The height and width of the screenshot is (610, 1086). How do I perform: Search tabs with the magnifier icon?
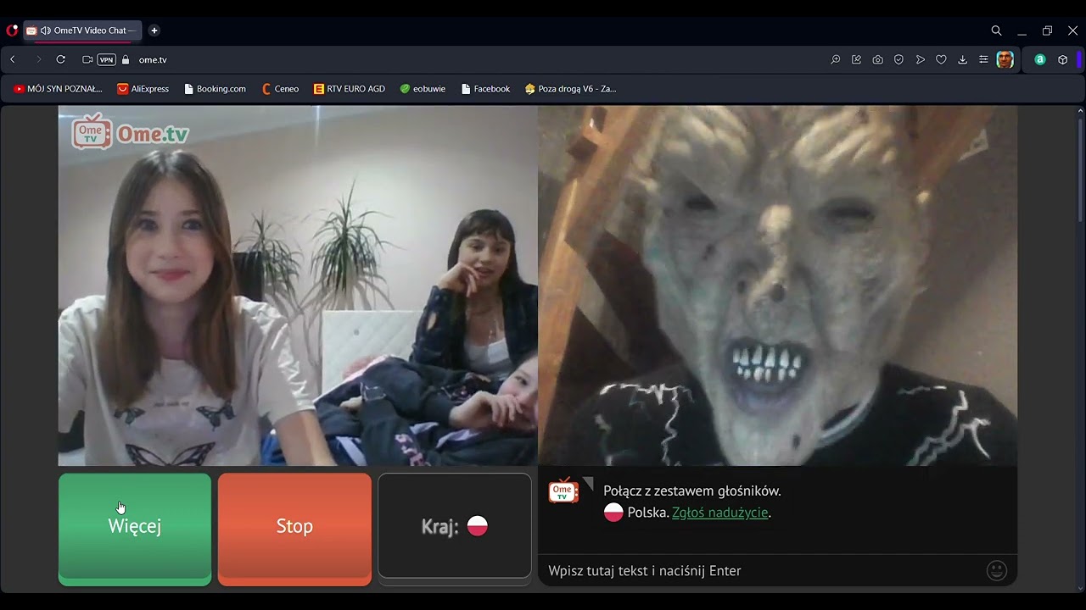pyautogui.click(x=997, y=30)
